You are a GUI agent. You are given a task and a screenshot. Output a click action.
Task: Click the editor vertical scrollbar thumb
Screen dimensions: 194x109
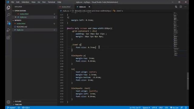click(188, 81)
